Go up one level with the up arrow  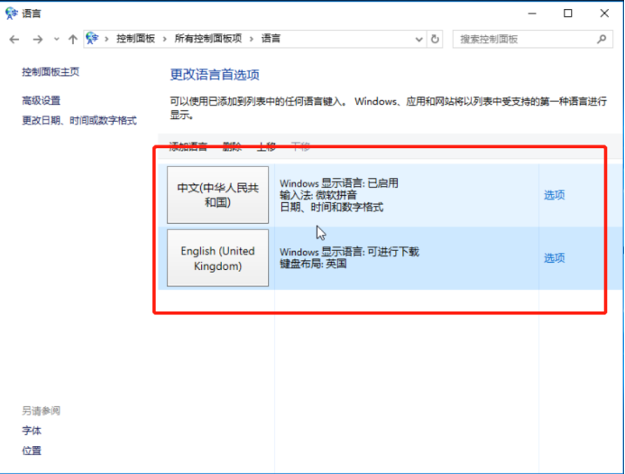tap(72, 39)
